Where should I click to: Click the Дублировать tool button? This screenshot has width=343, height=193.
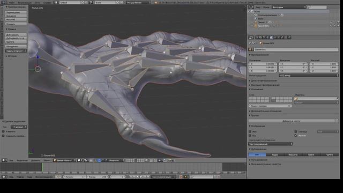[x=16, y=34]
